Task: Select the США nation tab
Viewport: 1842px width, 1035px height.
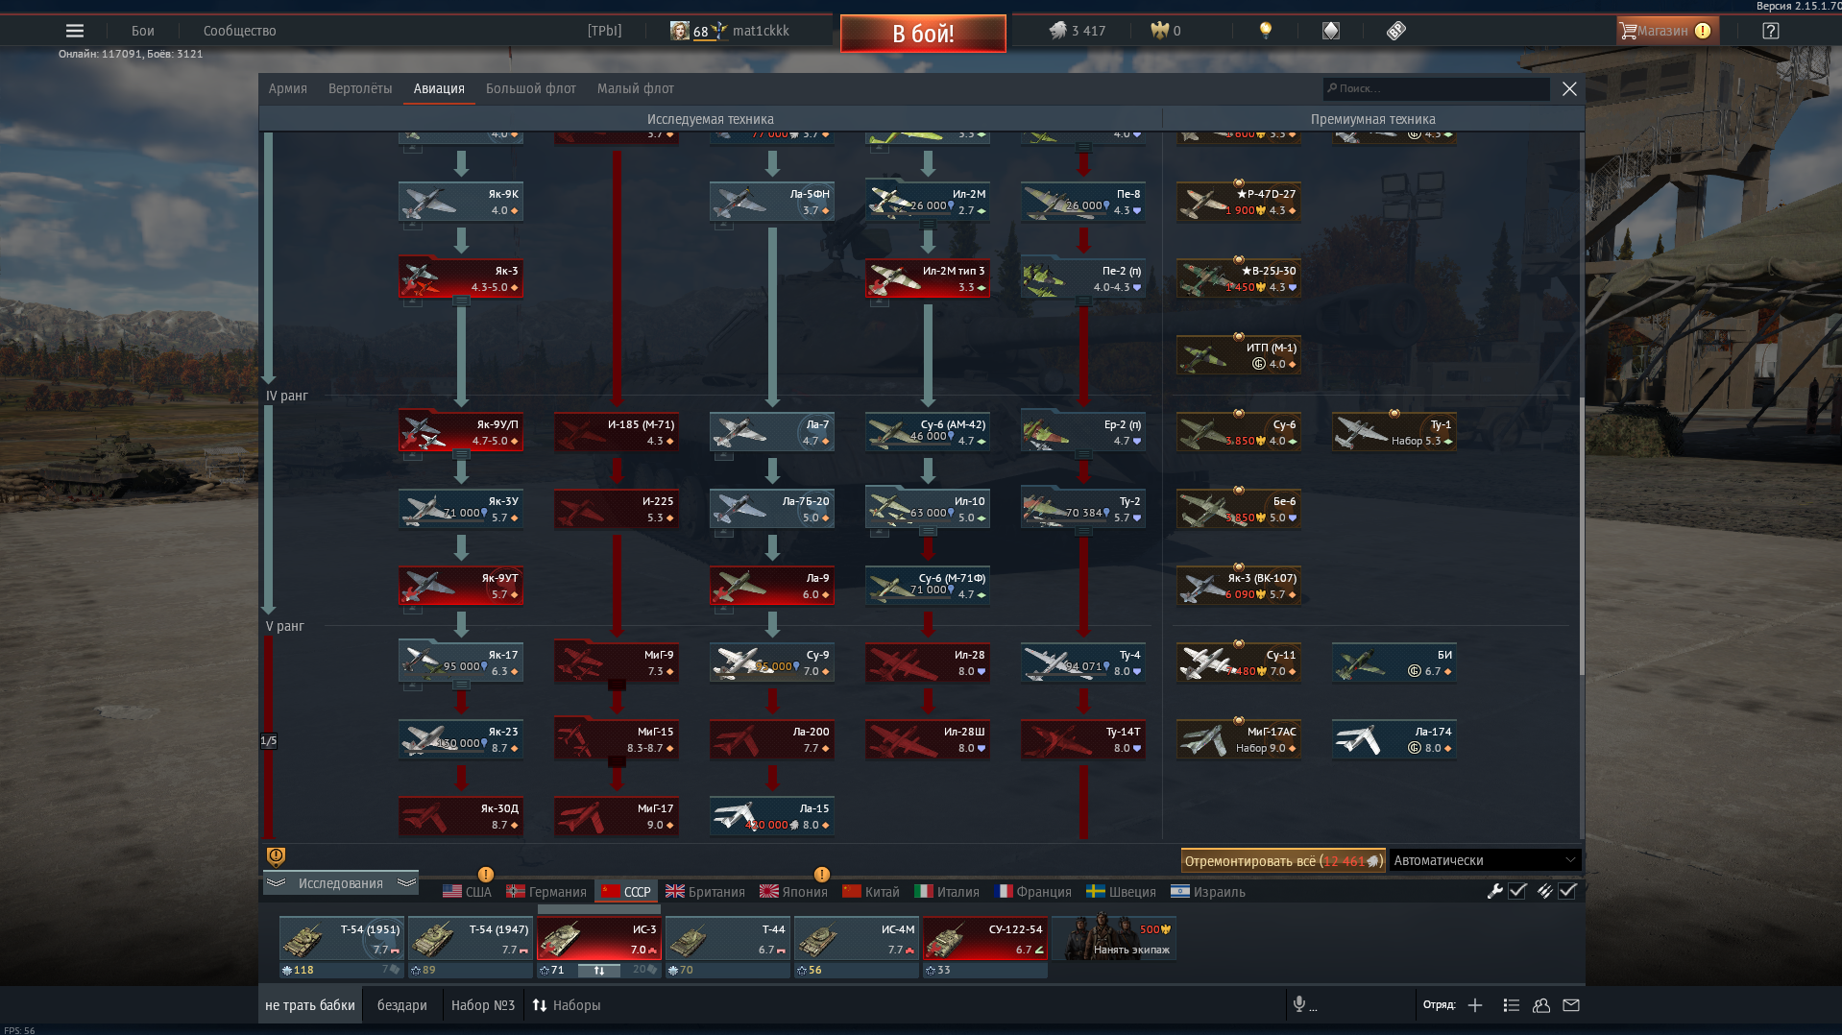Action: tap(467, 891)
